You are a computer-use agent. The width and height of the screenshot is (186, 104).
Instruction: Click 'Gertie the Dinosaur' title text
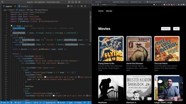click(x=135, y=64)
